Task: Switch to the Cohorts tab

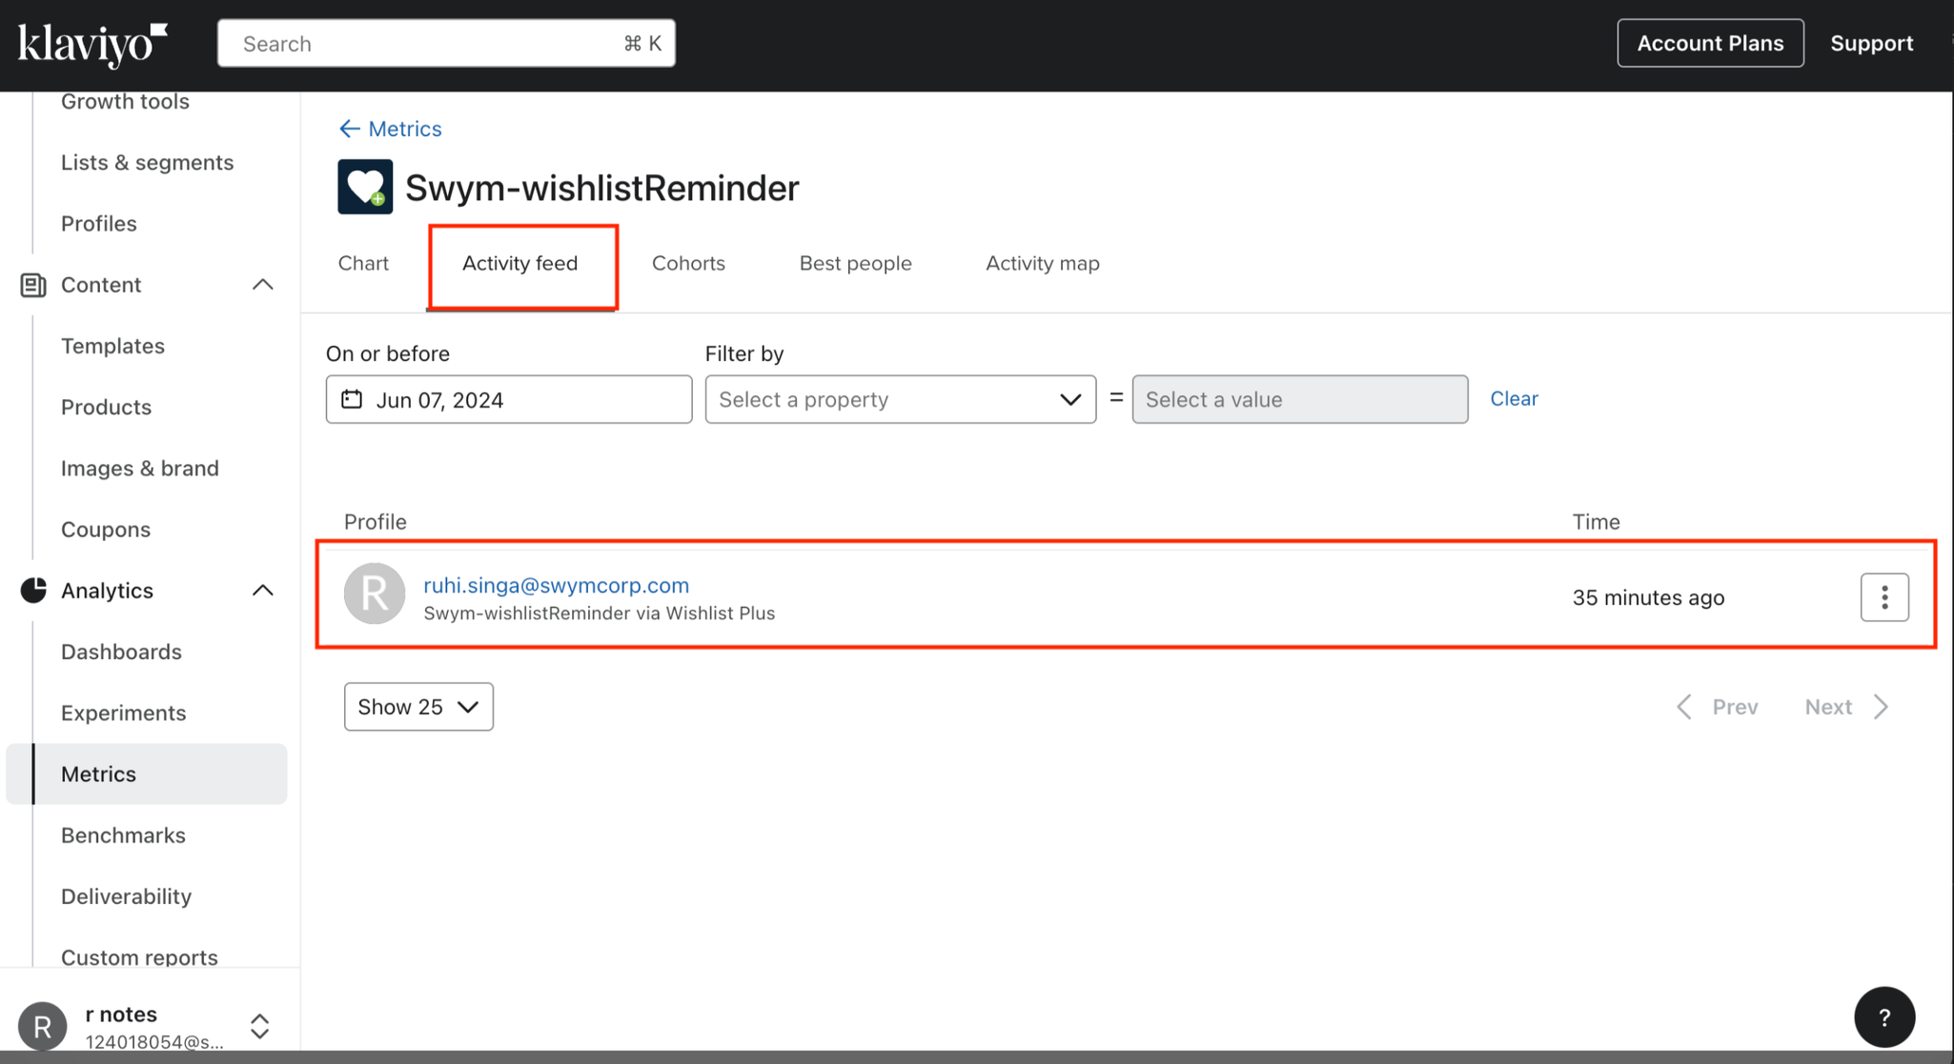Action: [688, 263]
